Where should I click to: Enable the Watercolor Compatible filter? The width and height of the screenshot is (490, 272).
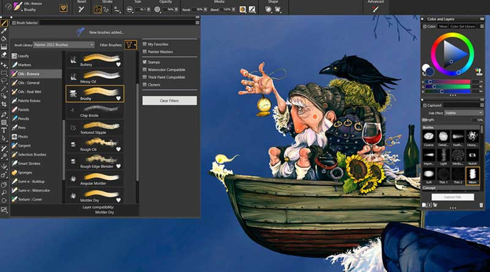145,70
